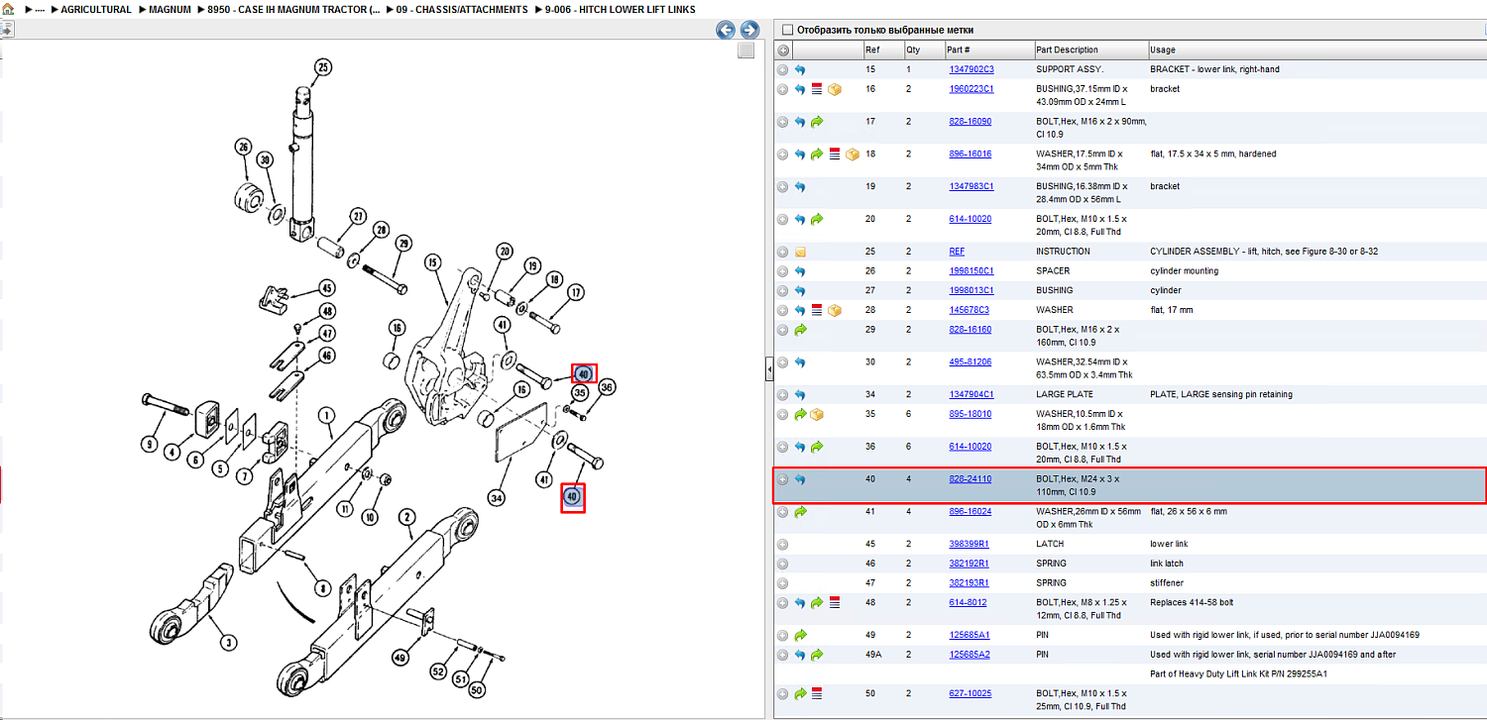Click the plus circle on Ref 40 BOLT row
Image resolution: width=1487 pixels, height=720 pixels.
pyautogui.click(x=783, y=479)
